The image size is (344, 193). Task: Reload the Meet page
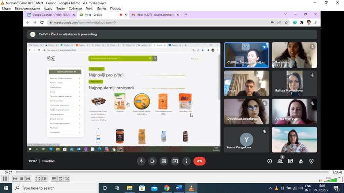pos(42,22)
